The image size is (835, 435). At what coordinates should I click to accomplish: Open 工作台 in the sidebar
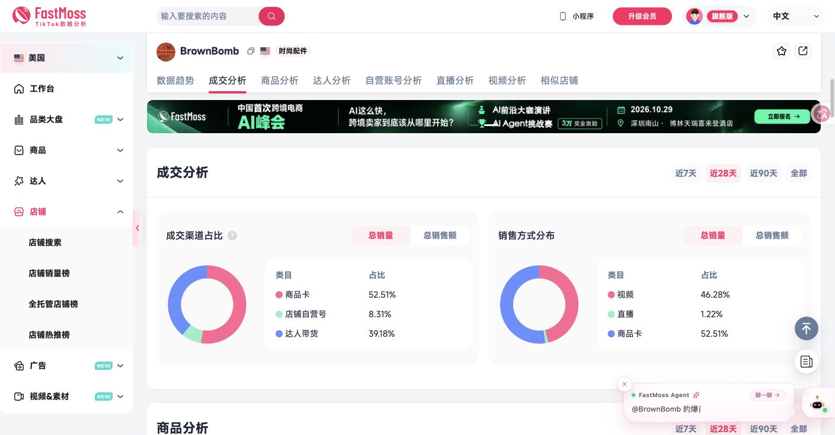click(x=66, y=89)
